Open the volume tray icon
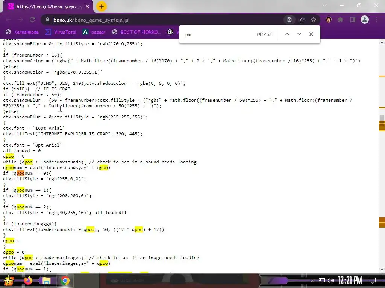 tap(331, 280)
